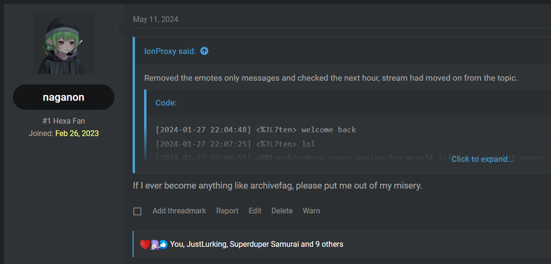Open naganon's green-haired avatar image
The height and width of the screenshot is (264, 551).
64,43
